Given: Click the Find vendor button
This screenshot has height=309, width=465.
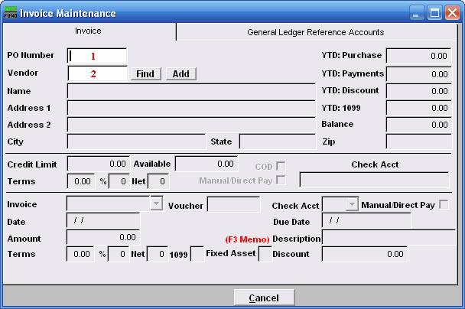Looking at the screenshot, I should (x=145, y=74).
